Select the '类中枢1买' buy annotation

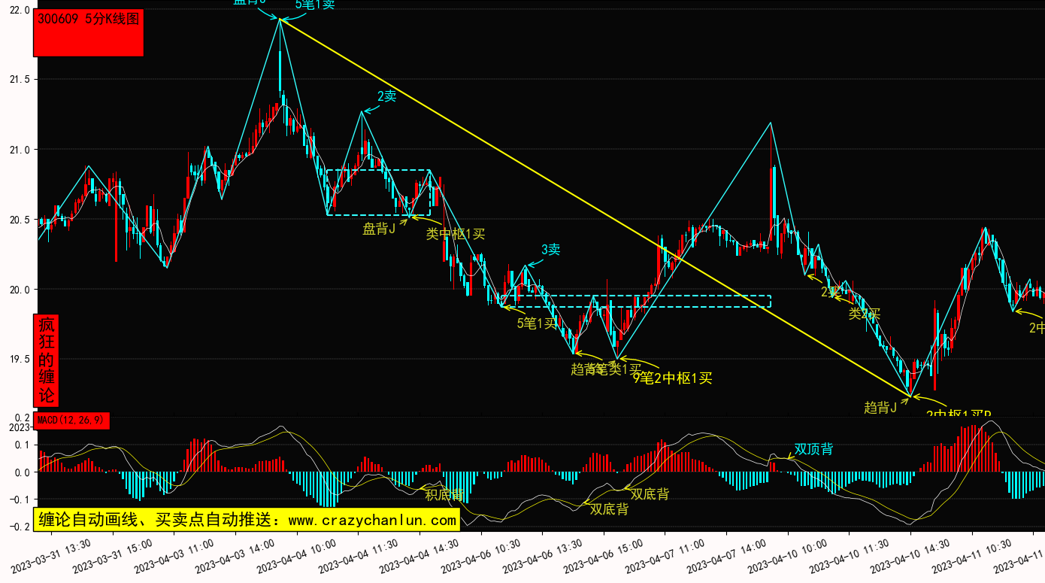point(456,234)
